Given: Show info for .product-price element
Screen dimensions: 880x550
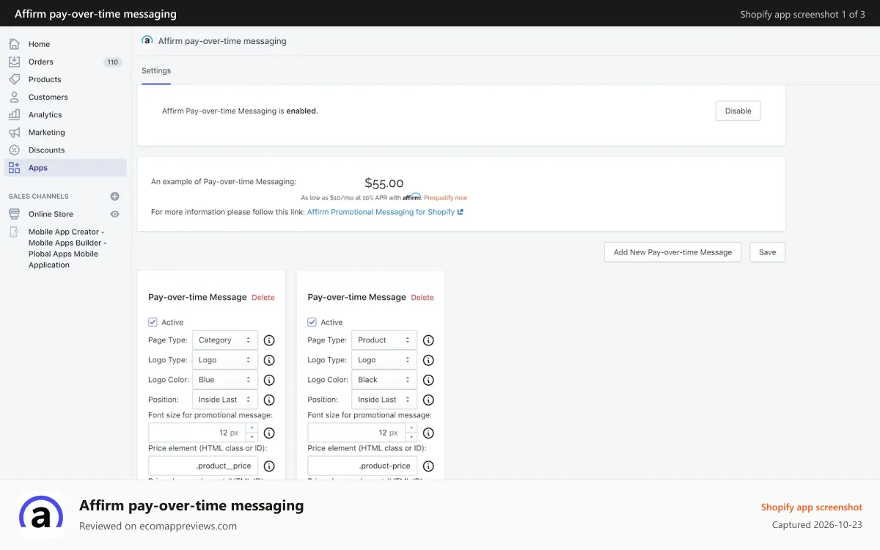Looking at the screenshot, I should point(428,466).
